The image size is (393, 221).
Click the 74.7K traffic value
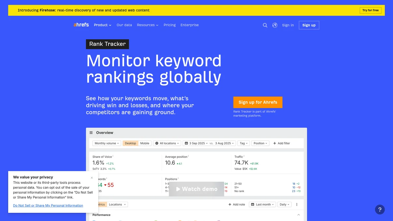pyautogui.click(x=241, y=163)
